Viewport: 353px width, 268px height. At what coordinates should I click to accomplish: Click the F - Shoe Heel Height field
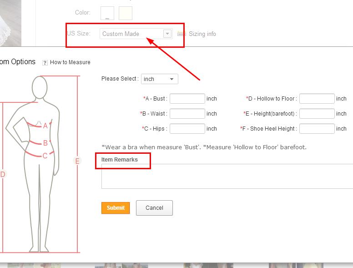(317, 129)
